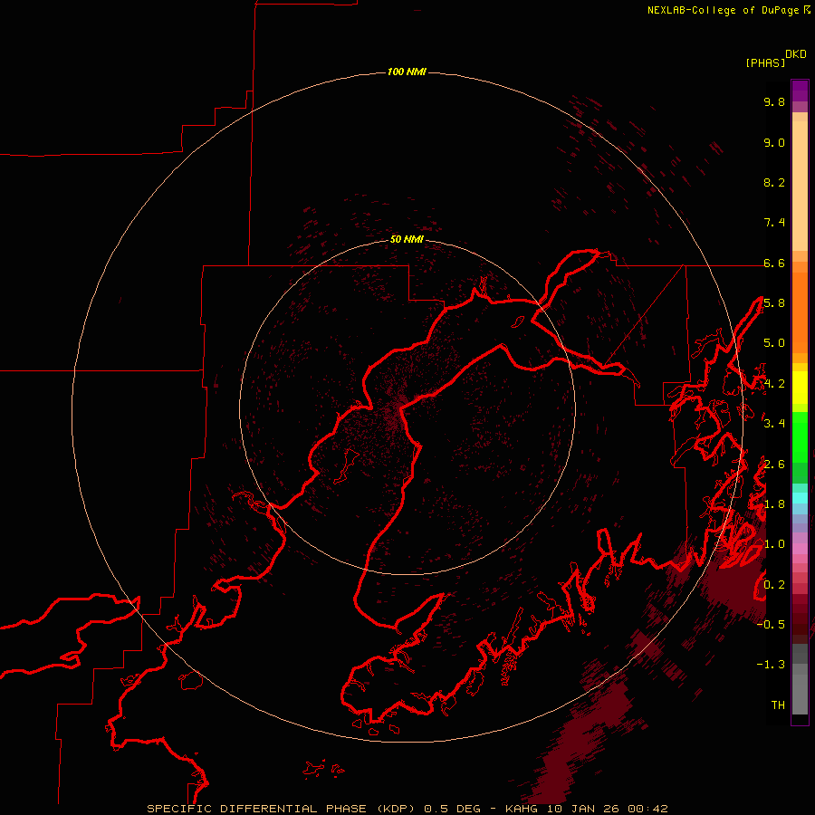Click the 100 NMI range ring label
The width and height of the screenshot is (815, 815).
(x=407, y=72)
